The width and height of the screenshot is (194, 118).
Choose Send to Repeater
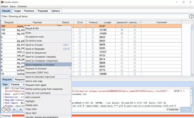pyautogui.click(x=48, y=49)
